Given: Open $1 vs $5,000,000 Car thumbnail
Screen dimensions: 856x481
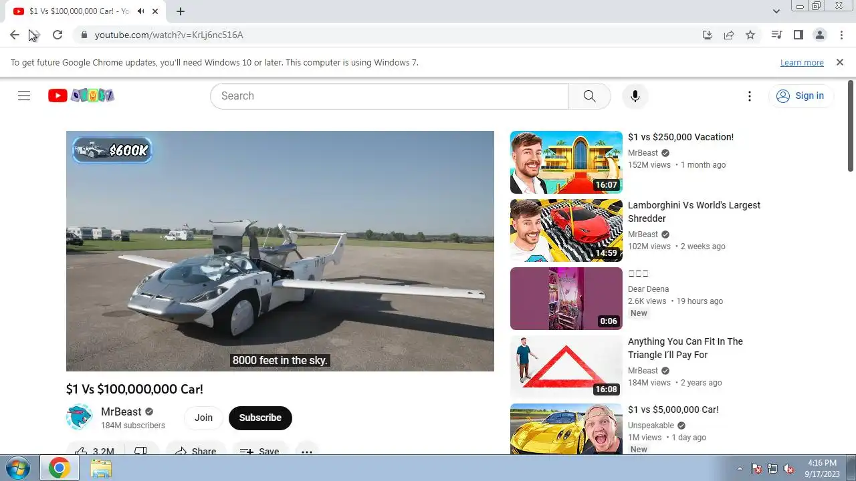Looking at the screenshot, I should (x=566, y=429).
